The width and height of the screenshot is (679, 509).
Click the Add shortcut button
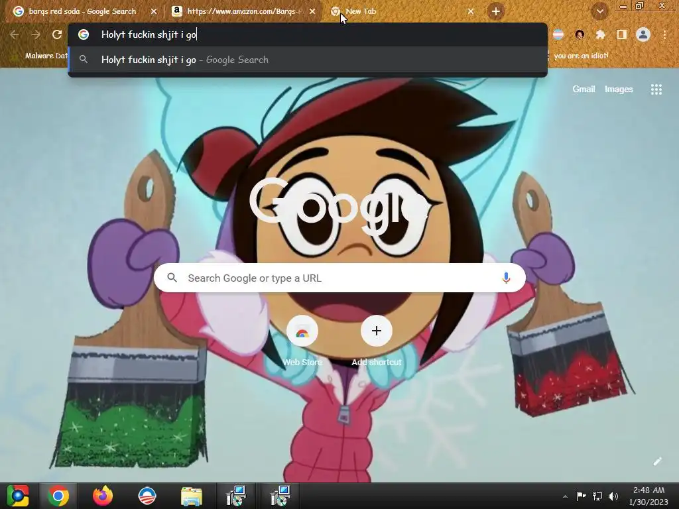point(377,342)
